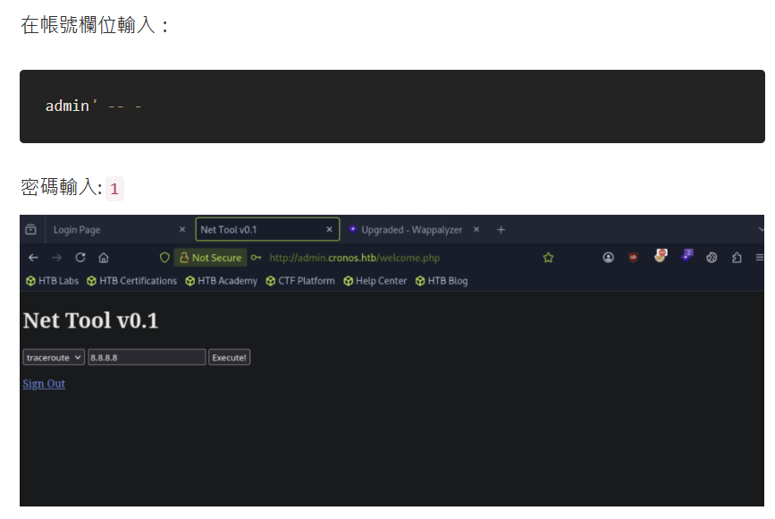The image size is (775, 519).
Task: Go back using the browser back arrow
Action: click(33, 258)
